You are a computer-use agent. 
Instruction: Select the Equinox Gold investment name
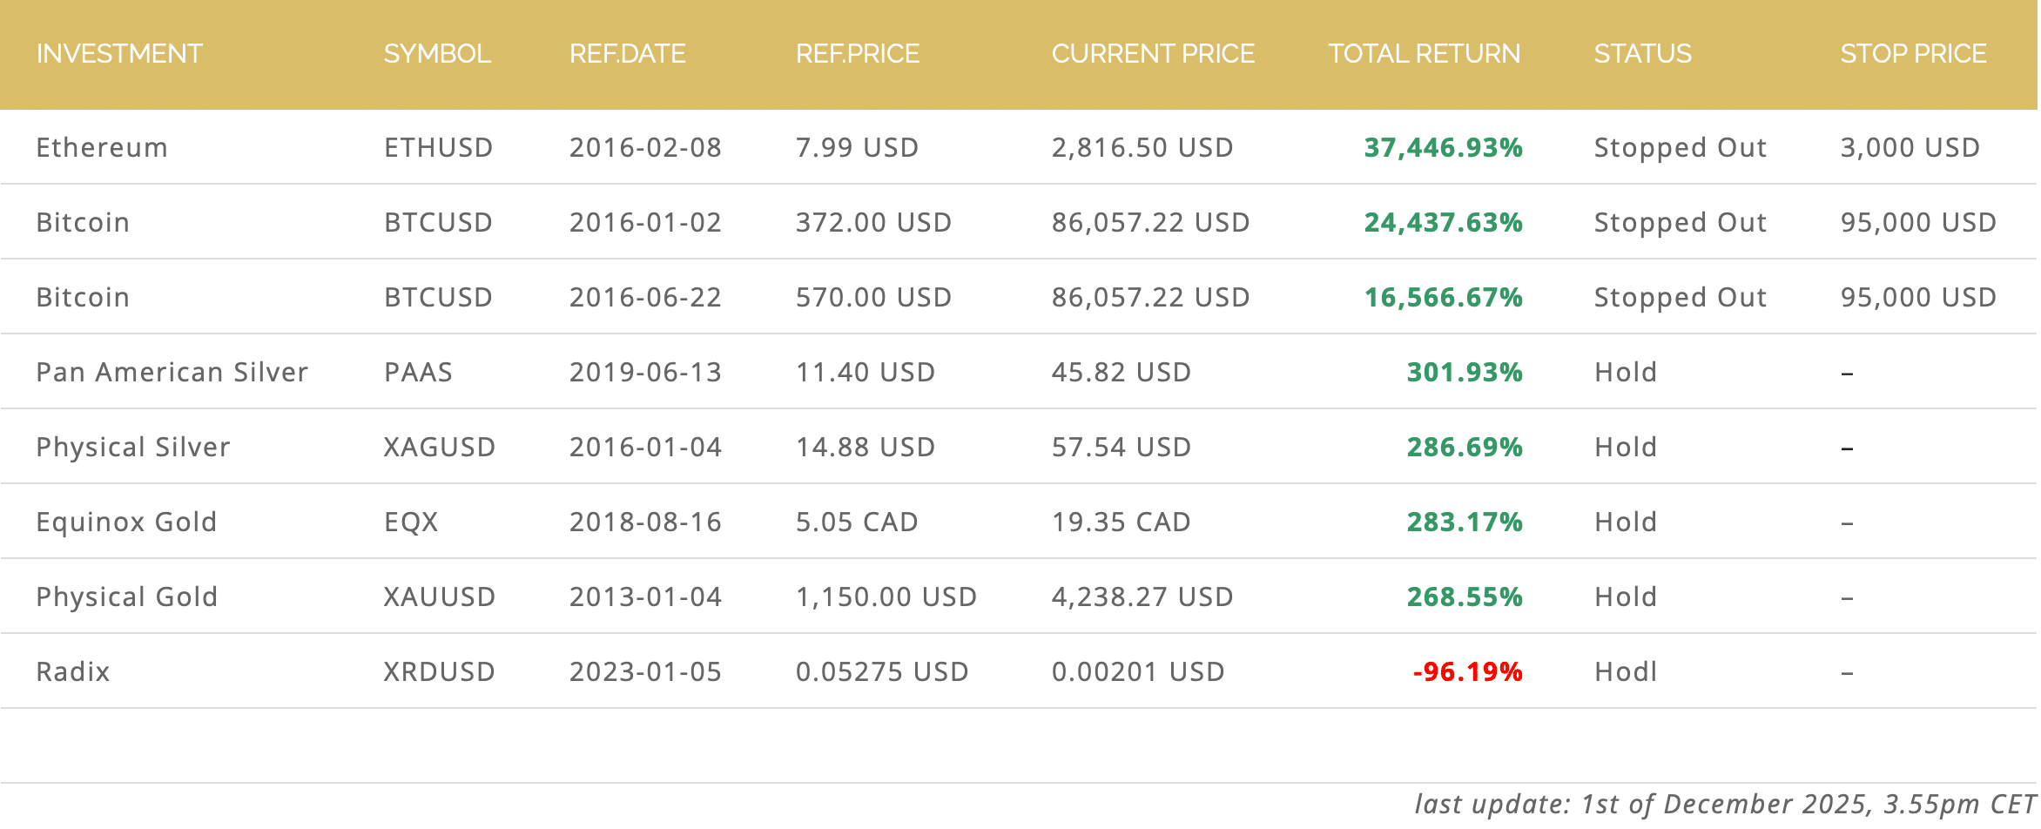coord(126,522)
